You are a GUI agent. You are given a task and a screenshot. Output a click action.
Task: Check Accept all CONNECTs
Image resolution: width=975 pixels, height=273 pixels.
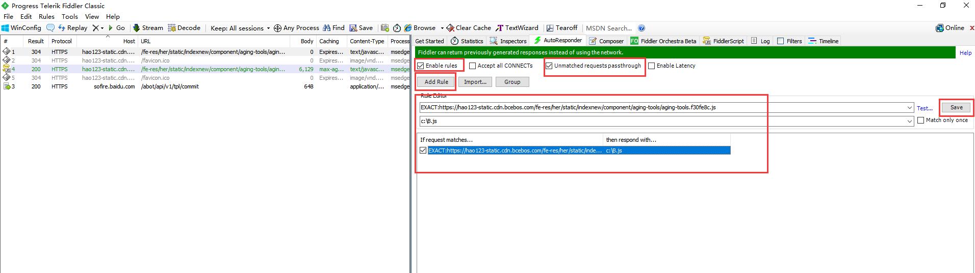point(473,66)
